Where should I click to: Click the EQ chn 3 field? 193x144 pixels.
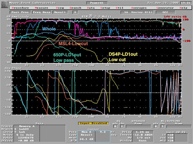(122, 126)
